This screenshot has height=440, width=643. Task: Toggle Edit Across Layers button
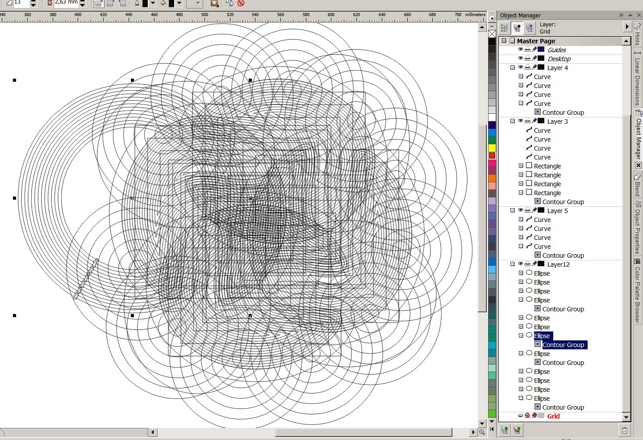[x=517, y=28]
